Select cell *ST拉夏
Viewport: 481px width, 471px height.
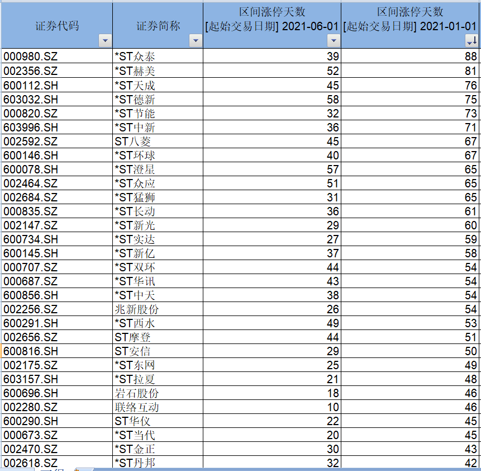coord(158,379)
